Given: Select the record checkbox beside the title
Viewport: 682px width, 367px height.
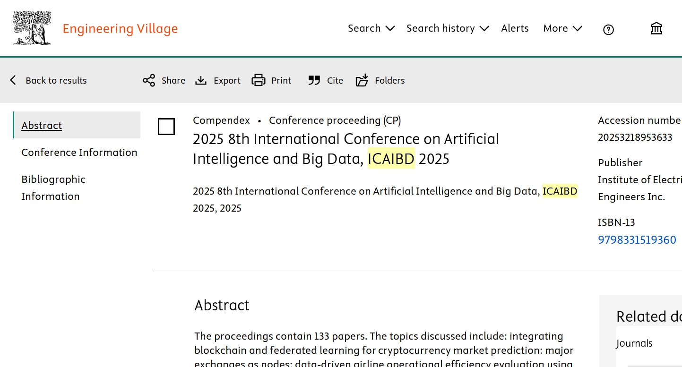Looking at the screenshot, I should click(x=166, y=127).
